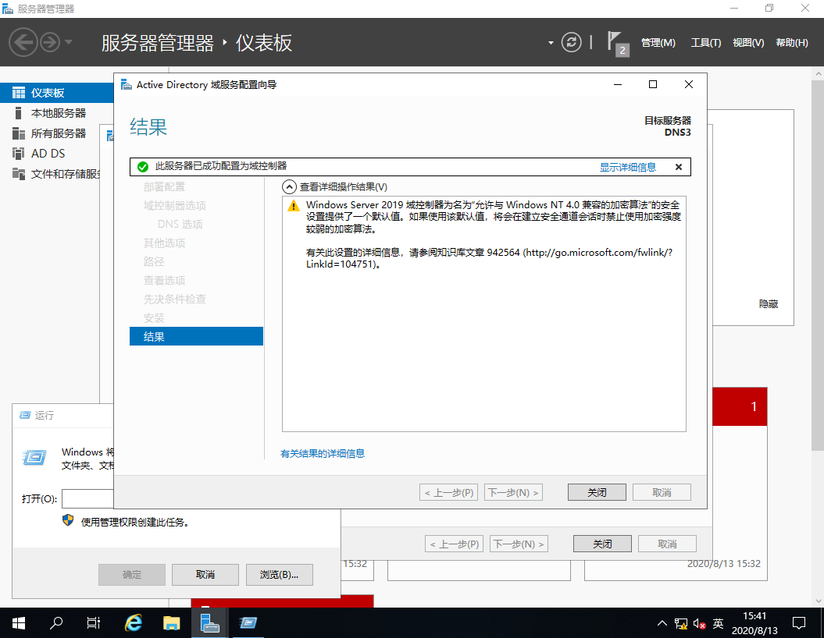Click the red tile showing 1
The height and width of the screenshot is (638, 824).
[740, 406]
